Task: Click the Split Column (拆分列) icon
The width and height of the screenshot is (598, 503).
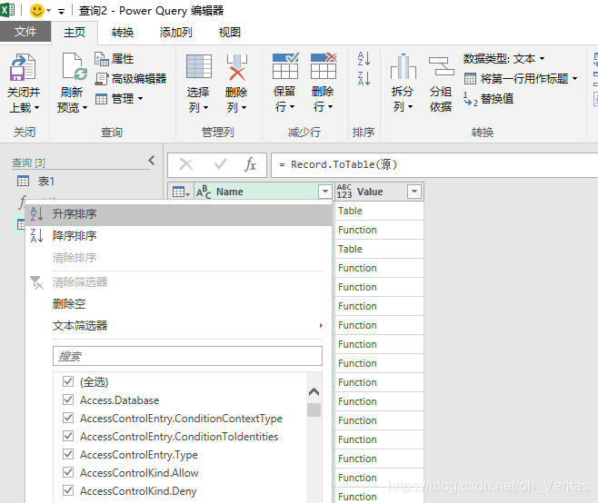Action: [404, 66]
